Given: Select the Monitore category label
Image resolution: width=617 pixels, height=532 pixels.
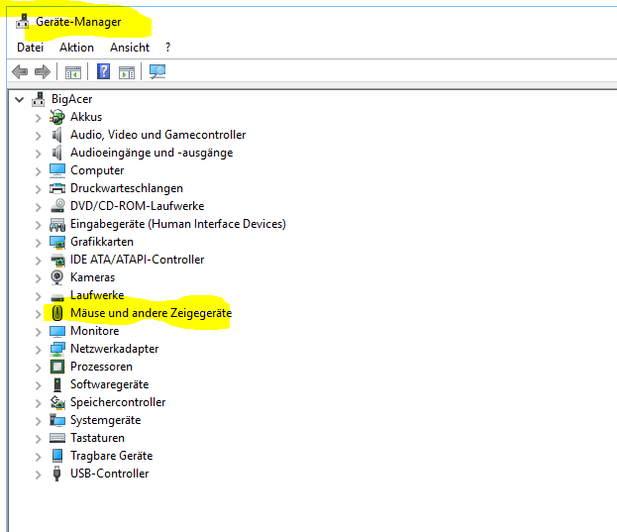Looking at the screenshot, I should (94, 331).
